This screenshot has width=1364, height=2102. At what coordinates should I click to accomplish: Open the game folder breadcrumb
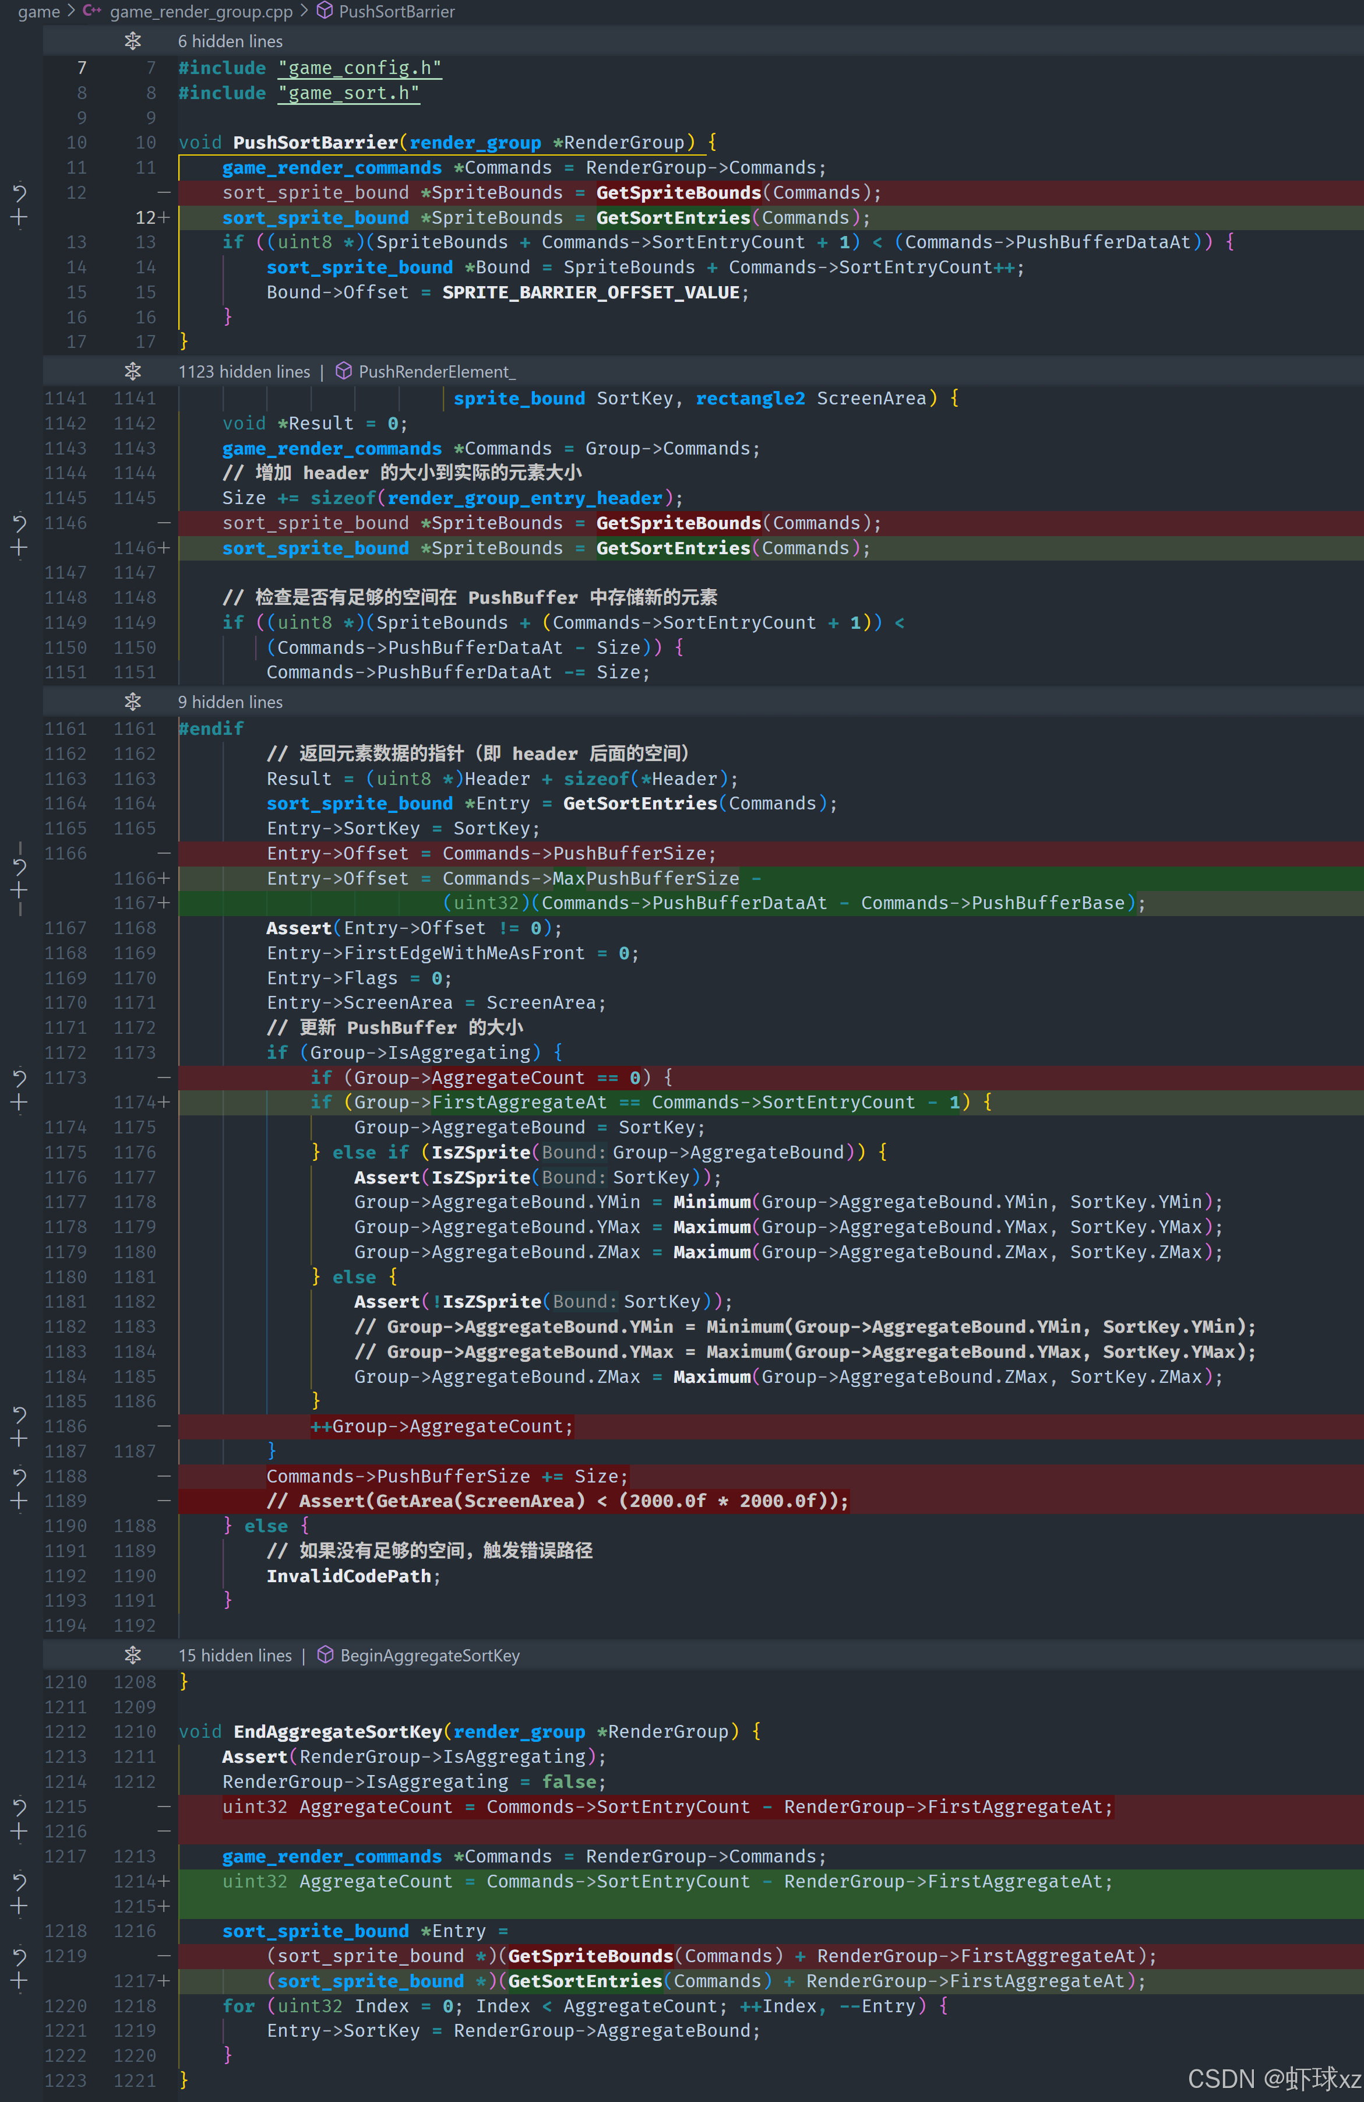pyautogui.click(x=39, y=12)
